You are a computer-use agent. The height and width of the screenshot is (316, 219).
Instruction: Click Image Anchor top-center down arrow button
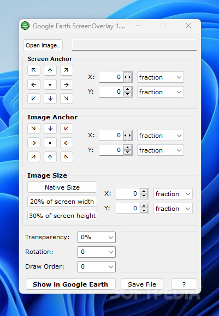[x=50, y=129]
